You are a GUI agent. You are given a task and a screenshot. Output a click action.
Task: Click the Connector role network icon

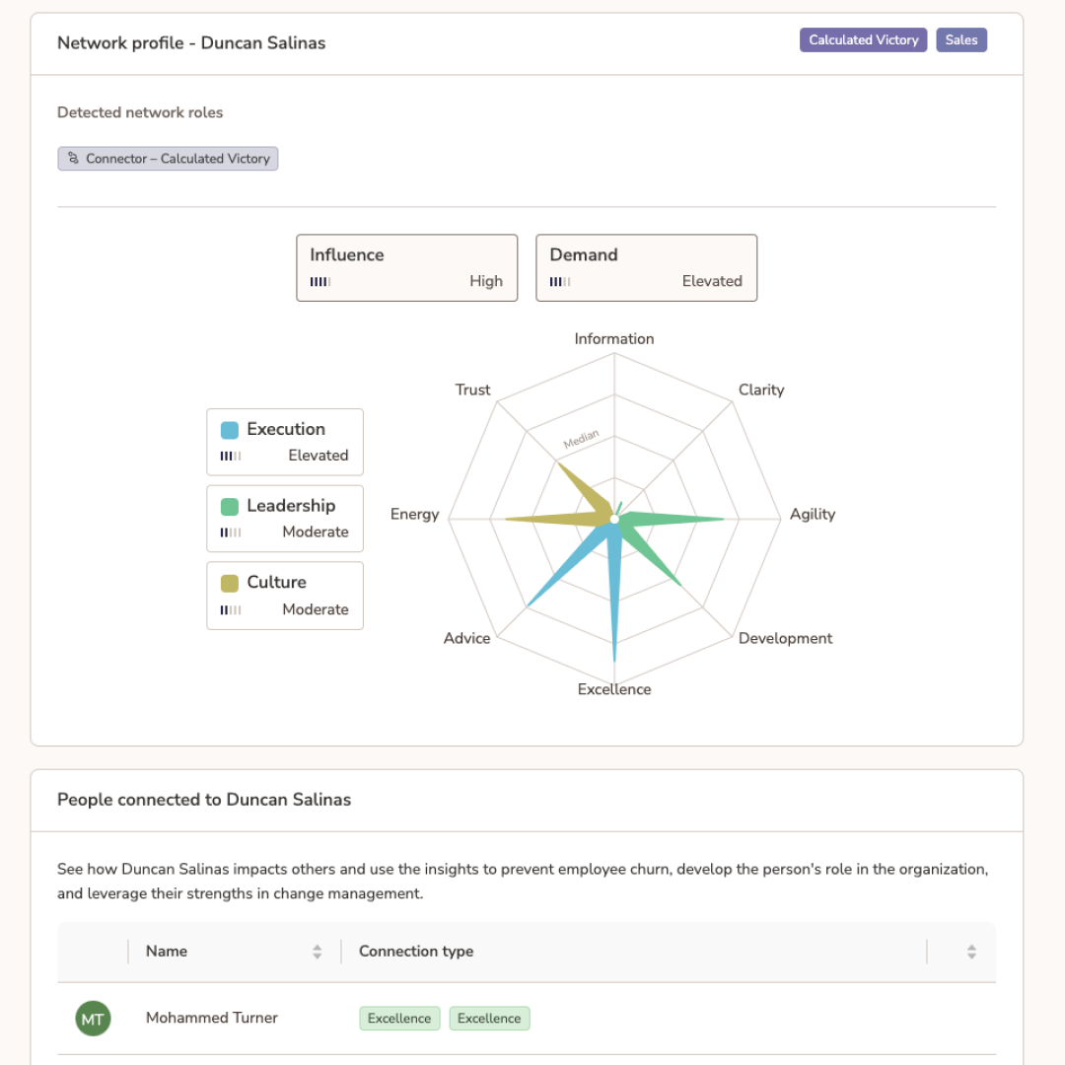tap(73, 158)
